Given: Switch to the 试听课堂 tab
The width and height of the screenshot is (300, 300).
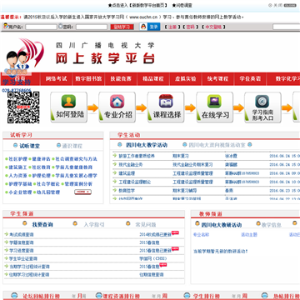Looking at the screenshot, I should 29,146.
